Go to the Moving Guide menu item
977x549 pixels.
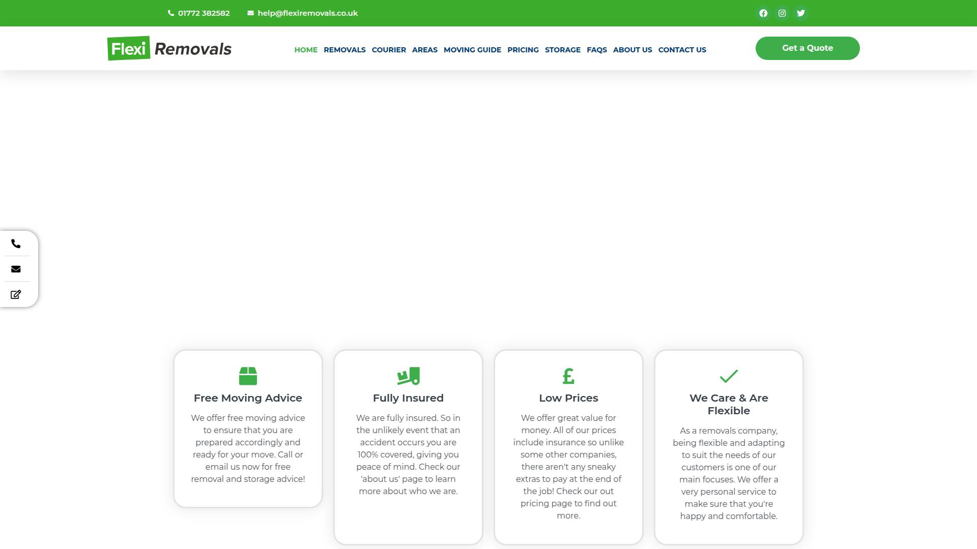pyautogui.click(x=472, y=50)
